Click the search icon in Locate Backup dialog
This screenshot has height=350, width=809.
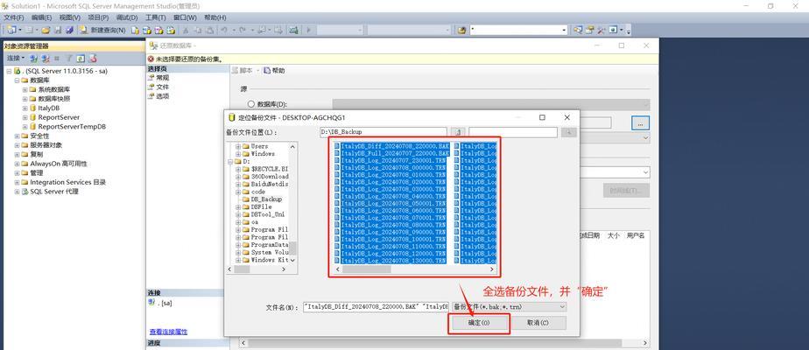(568, 132)
